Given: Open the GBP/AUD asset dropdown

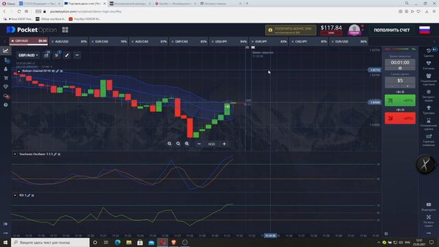Looking at the screenshot, I should pos(28,55).
